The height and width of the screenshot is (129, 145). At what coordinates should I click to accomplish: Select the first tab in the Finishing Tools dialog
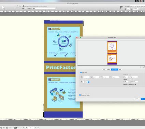104,69
